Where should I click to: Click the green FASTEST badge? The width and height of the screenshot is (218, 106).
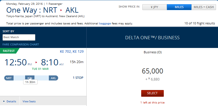coord(9,51)
